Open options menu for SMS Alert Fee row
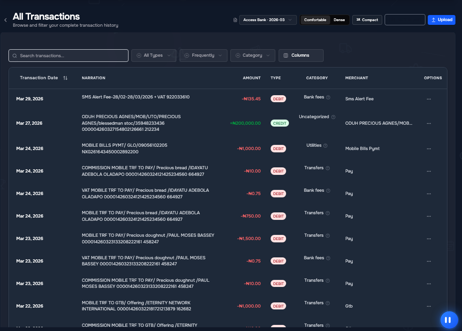Image resolution: width=462 pixels, height=331 pixels. (429, 99)
